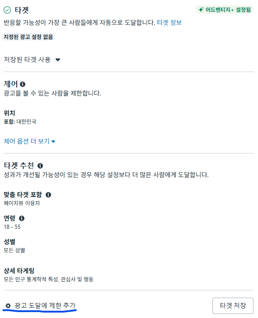258x318 pixels.
Task: Click the 타겟 저장 button
Action: point(233,306)
